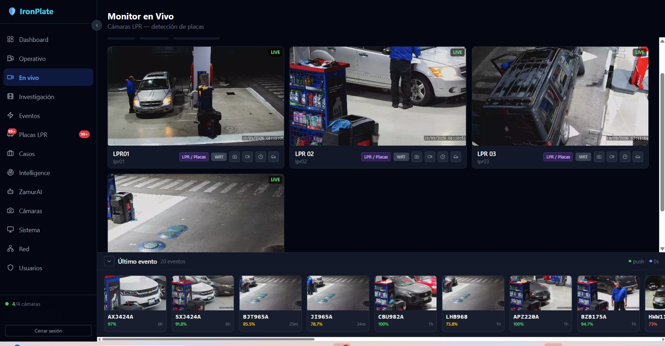665x346 pixels.
Task: Click the Usuarios shield icon
Action: 10,268
